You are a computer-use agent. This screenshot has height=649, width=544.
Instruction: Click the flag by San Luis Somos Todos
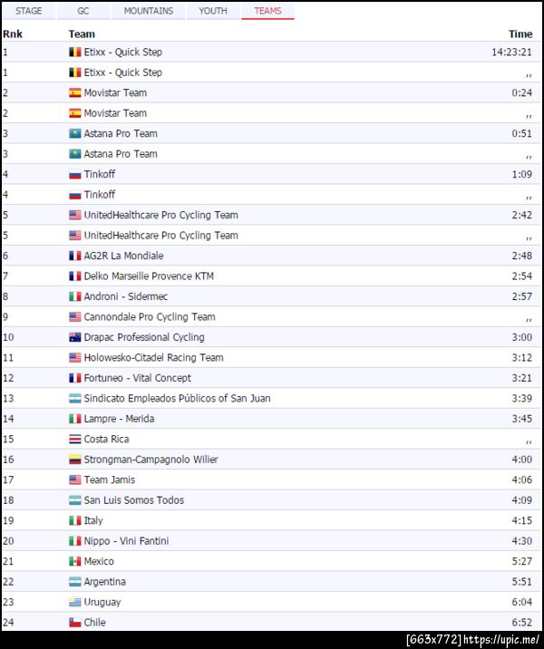[75, 500]
